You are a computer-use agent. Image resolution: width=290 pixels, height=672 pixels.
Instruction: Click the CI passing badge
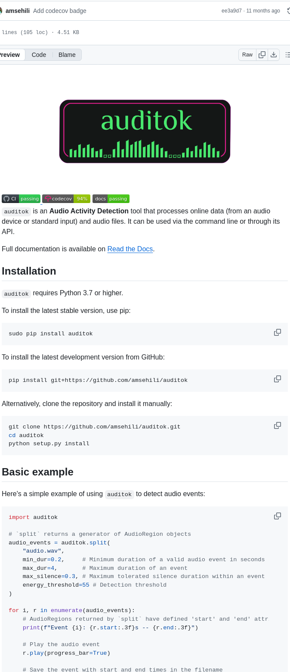21,199
